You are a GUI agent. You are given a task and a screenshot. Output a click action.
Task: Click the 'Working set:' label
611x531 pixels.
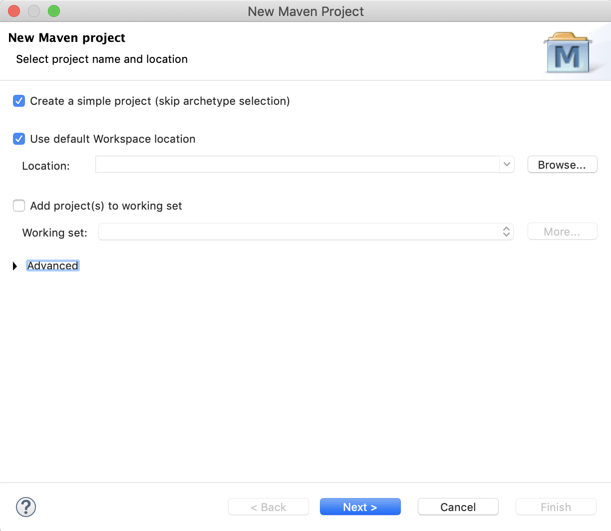coord(55,233)
